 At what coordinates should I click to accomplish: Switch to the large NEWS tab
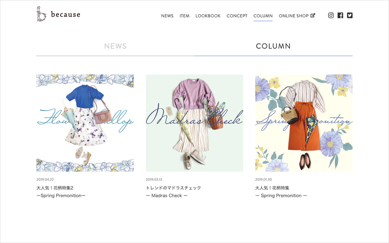click(x=115, y=46)
